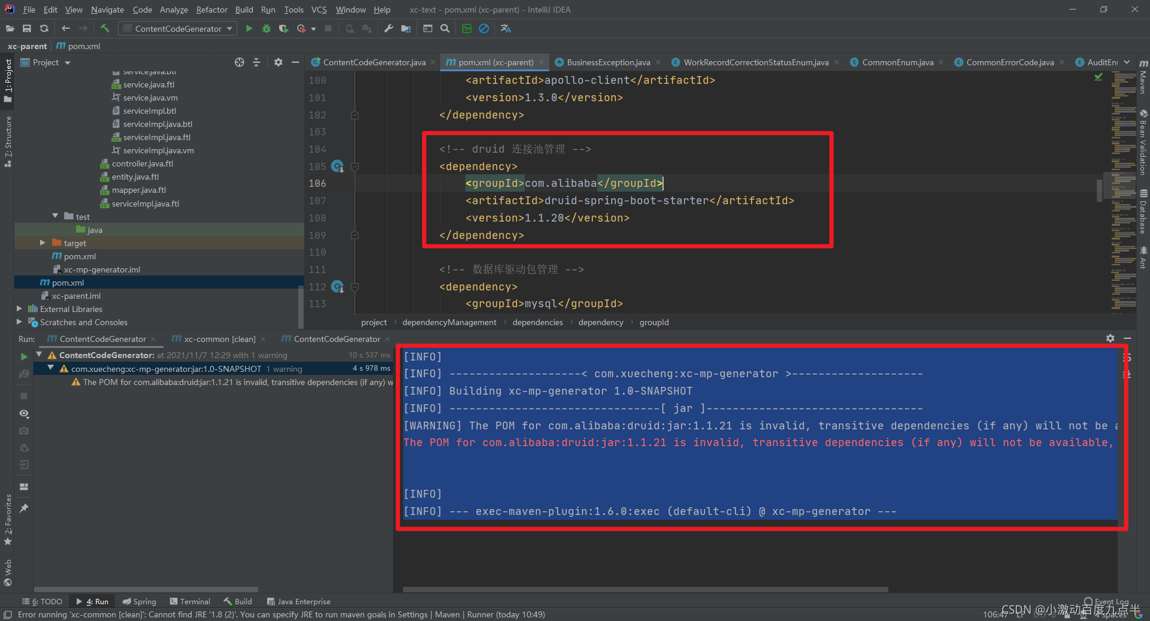
Task: Toggle tool window bars at bottom-left corner
Action: [x=8, y=615]
